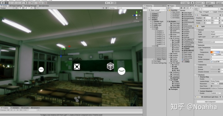Select the Rect tool in the toolbar
The width and height of the screenshot is (223, 116).
(x=18, y=3)
